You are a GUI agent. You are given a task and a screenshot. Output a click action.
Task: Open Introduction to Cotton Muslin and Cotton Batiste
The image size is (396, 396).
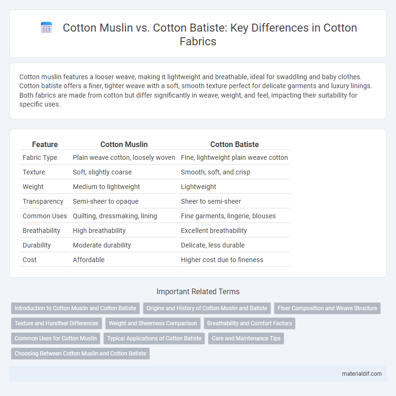coord(75,308)
